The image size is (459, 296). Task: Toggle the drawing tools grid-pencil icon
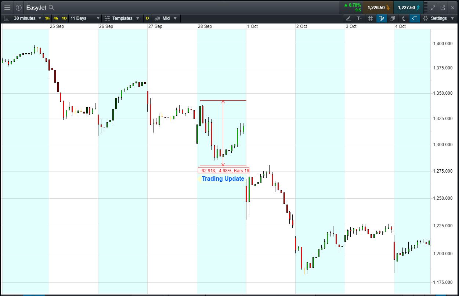click(382, 18)
